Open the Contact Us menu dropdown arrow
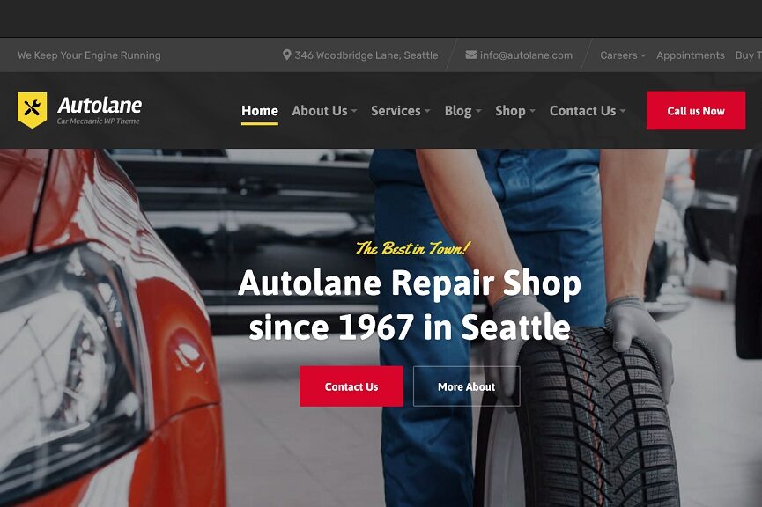Screen dimensions: 762x507 623,111
